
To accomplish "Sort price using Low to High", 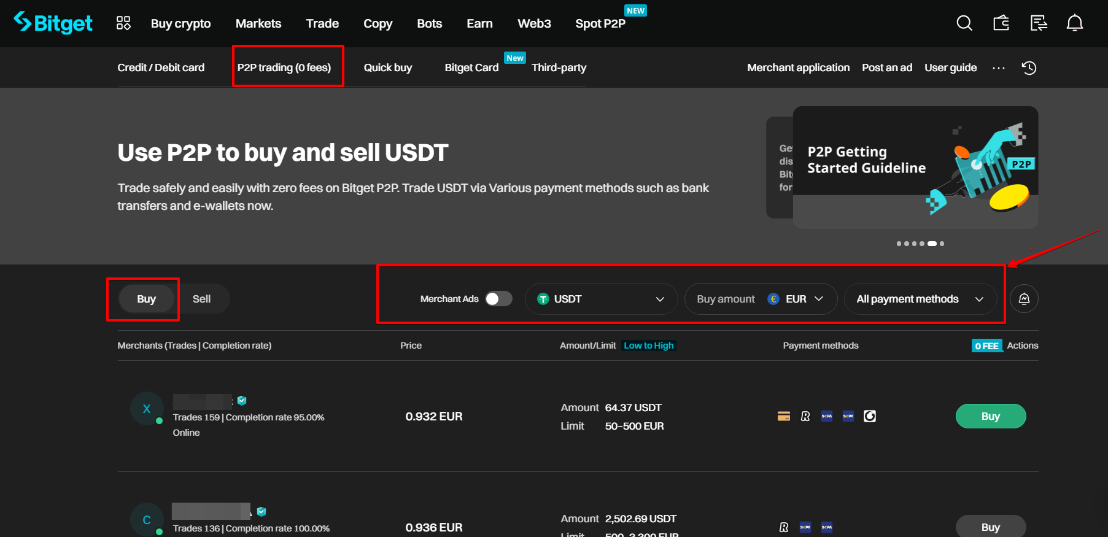I will point(649,346).
